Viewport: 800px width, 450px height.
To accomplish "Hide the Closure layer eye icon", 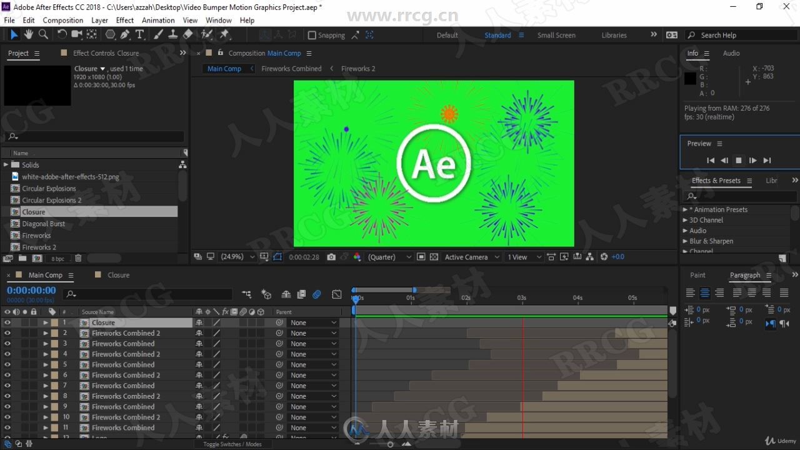I will point(7,322).
